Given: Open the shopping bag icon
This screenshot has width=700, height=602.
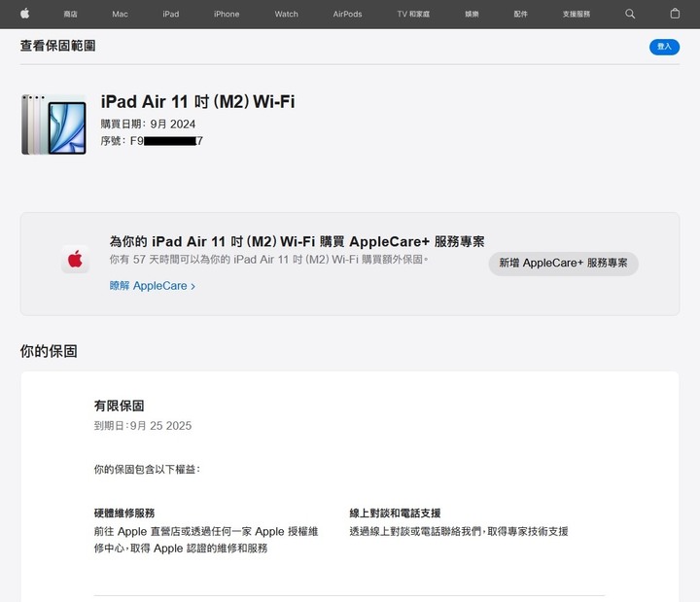Looking at the screenshot, I should click(x=675, y=14).
